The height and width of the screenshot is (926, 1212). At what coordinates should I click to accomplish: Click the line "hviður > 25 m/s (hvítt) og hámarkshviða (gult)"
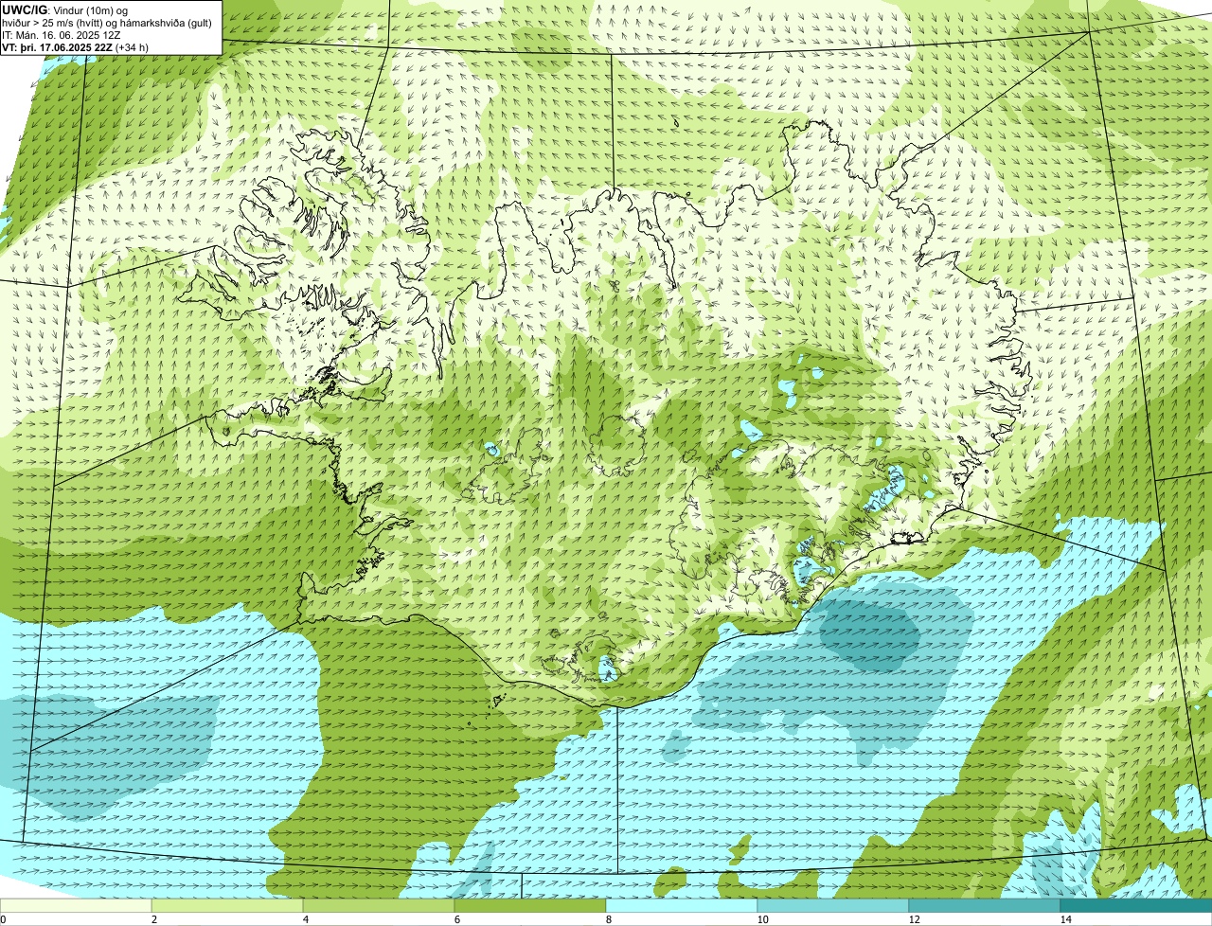pyautogui.click(x=107, y=23)
